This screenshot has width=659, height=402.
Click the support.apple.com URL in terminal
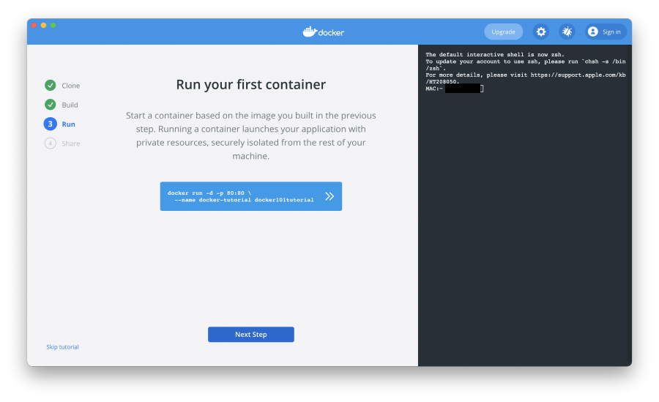578,75
